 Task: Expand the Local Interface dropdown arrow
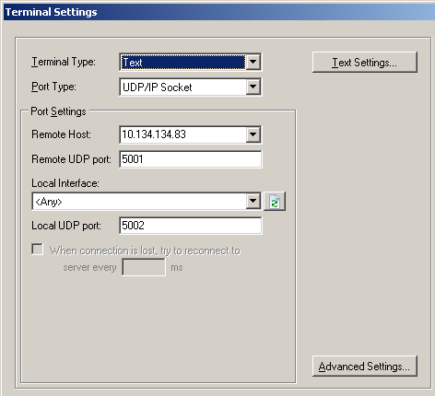253,202
